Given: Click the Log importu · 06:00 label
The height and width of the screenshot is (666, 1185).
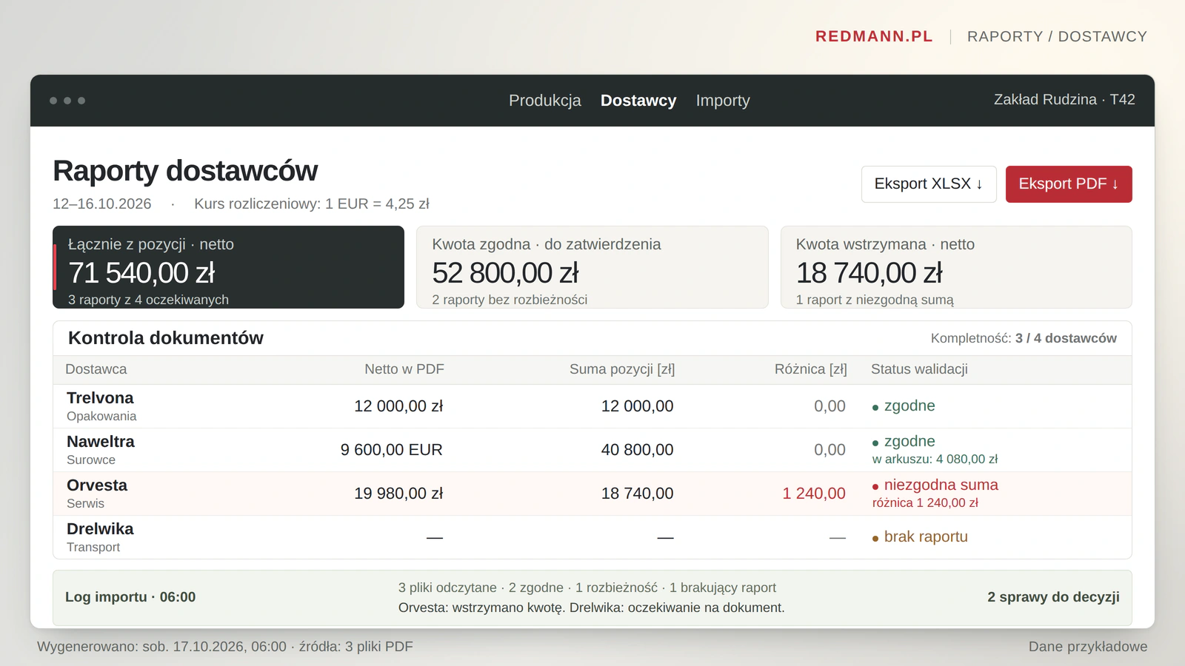Looking at the screenshot, I should (130, 597).
